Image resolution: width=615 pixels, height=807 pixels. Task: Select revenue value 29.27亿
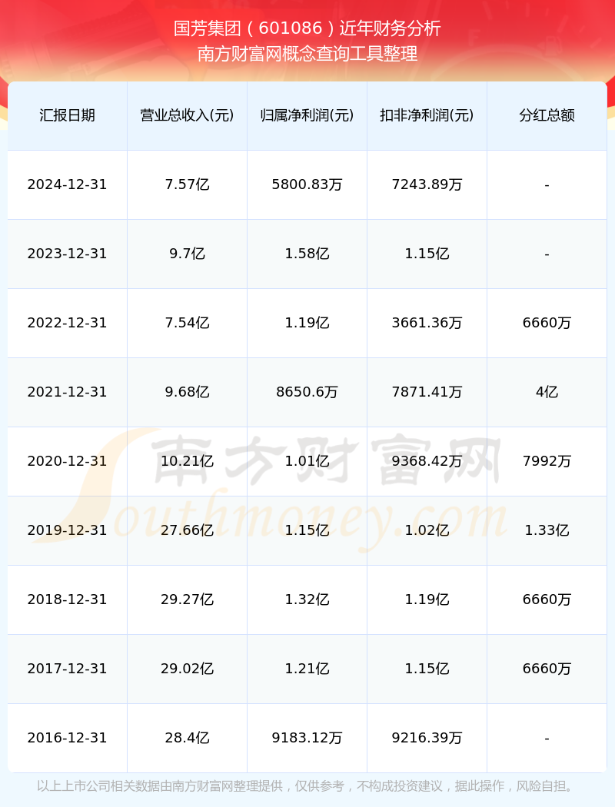[188, 599]
